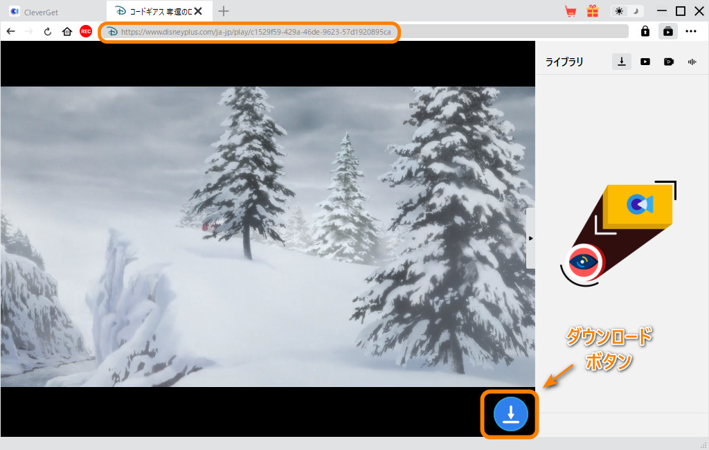Viewport: 709px width, 450px height.
Task: Toggle the library panel toolbar icon
Action: (668, 31)
